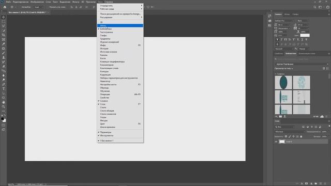Viewport: 331px width, 186px height.
Task: Click the Home icon in options bar
Action: pos(5,7)
